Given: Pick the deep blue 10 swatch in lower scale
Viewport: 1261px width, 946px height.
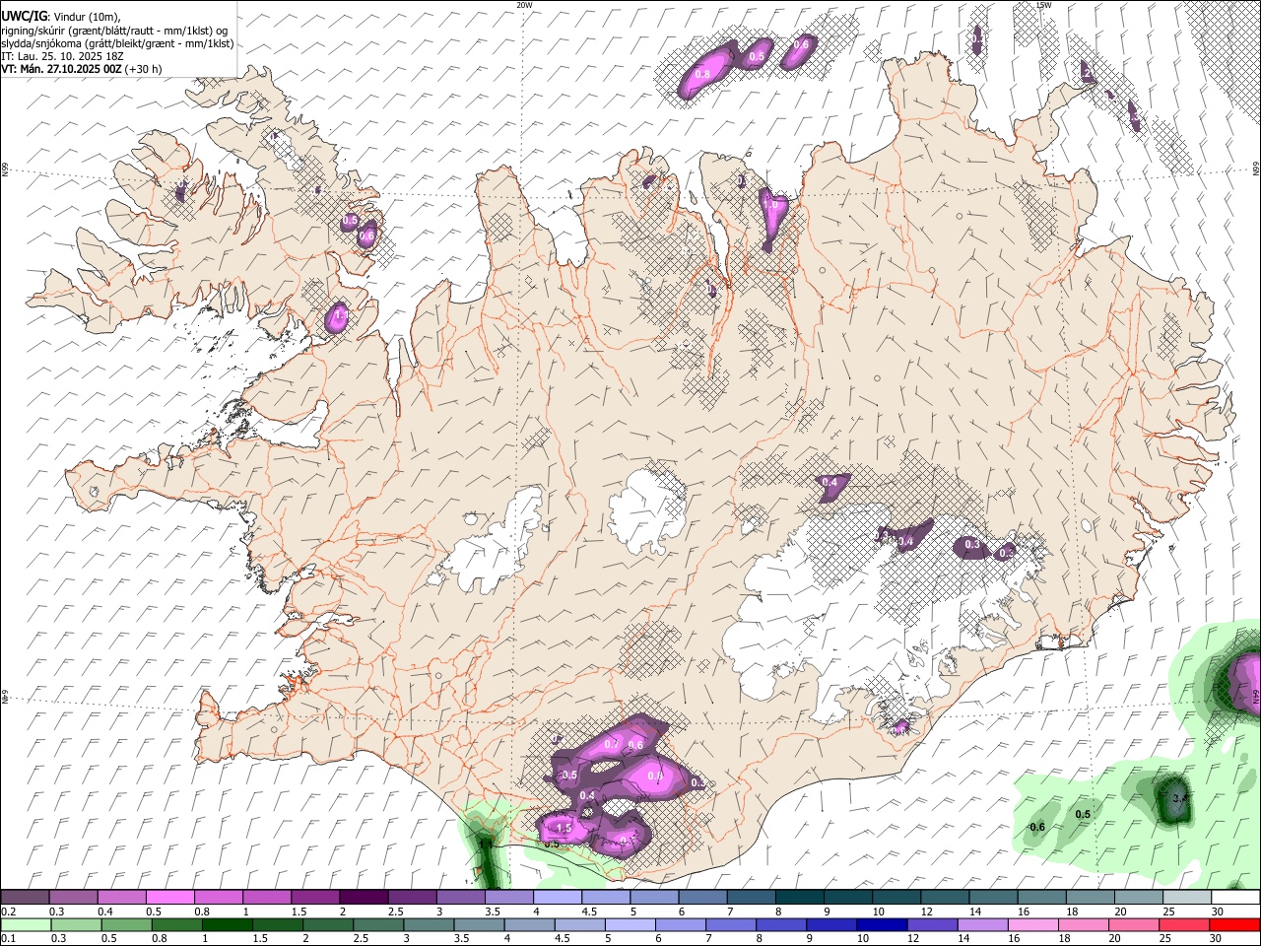Looking at the screenshot, I should [x=881, y=924].
